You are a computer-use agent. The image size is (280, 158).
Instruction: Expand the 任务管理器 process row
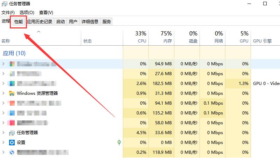click(3, 133)
